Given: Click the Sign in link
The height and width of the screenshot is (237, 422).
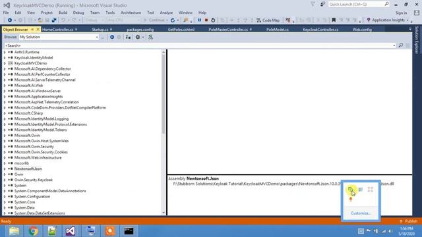Looking at the screenshot, I should click(x=401, y=13).
